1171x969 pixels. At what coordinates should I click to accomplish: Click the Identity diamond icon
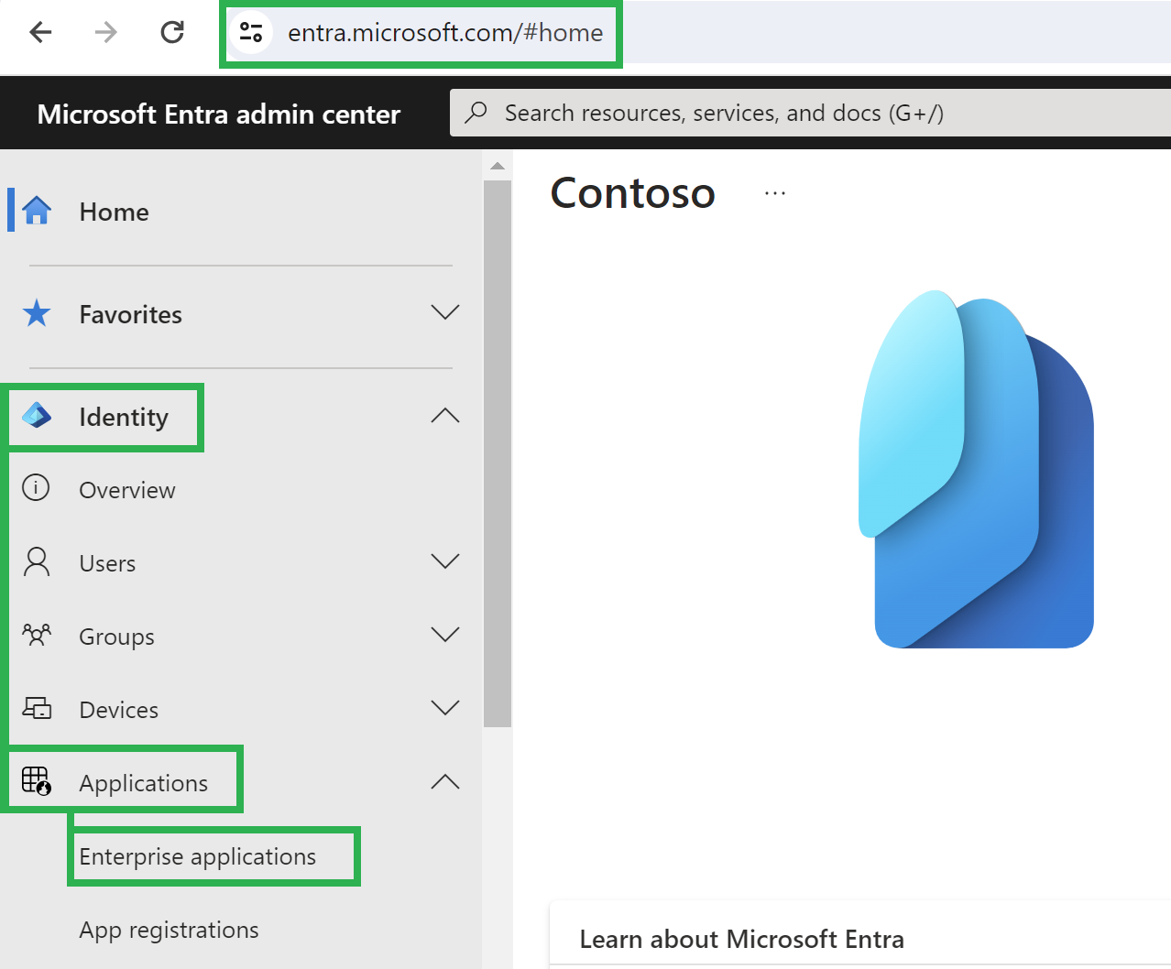37,416
